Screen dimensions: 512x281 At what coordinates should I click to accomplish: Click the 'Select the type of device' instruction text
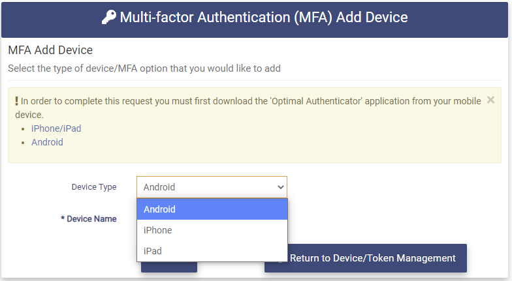tap(144, 68)
